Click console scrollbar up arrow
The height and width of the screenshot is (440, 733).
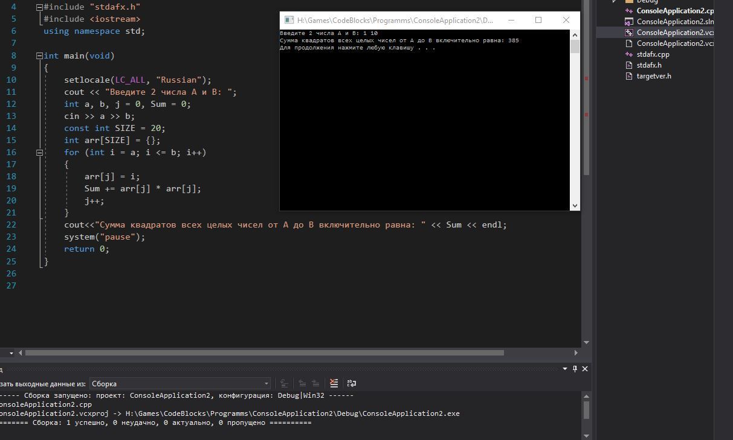(x=575, y=34)
